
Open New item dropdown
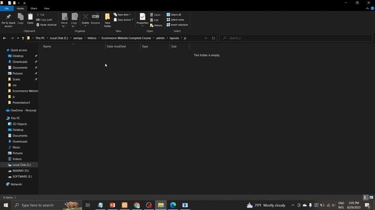coord(122,15)
